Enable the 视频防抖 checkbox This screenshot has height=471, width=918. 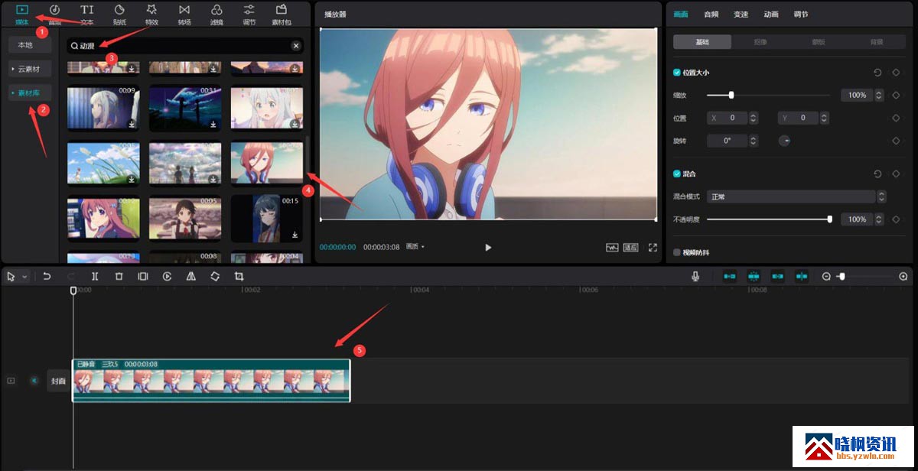pyautogui.click(x=676, y=252)
